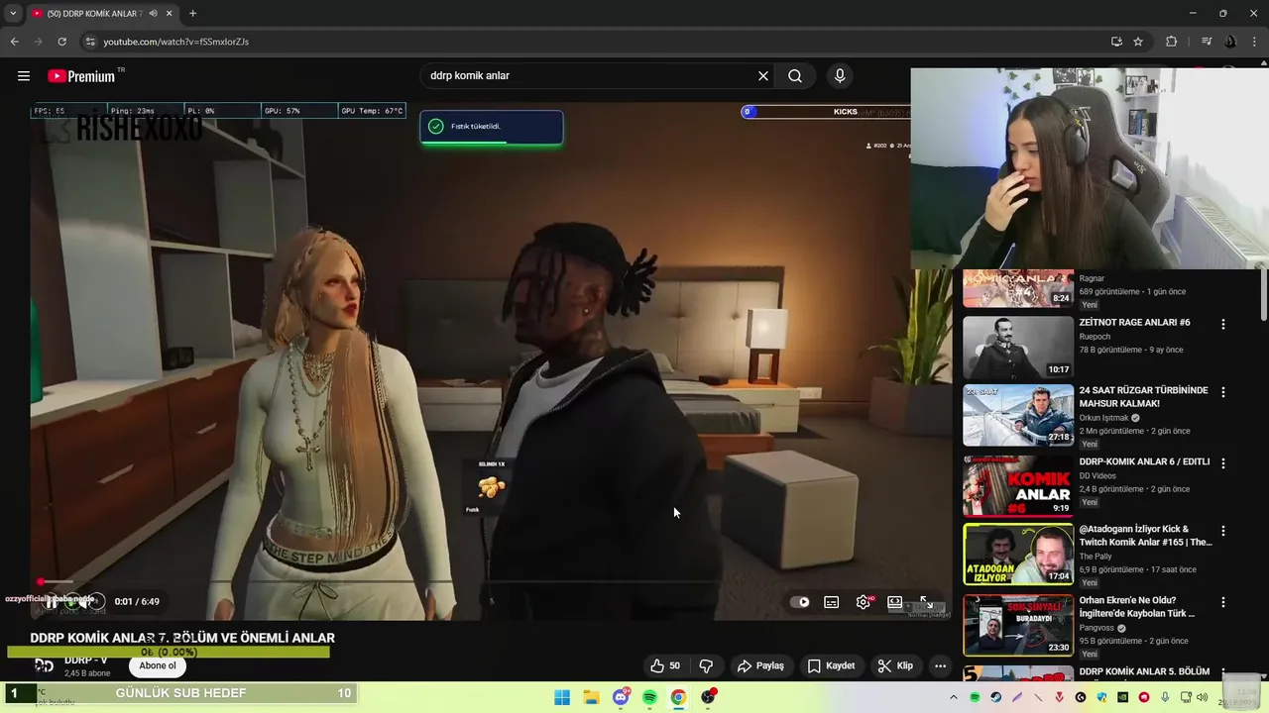Open volume control in system tray
This screenshot has width=1269, height=713.
pyautogui.click(x=1203, y=697)
